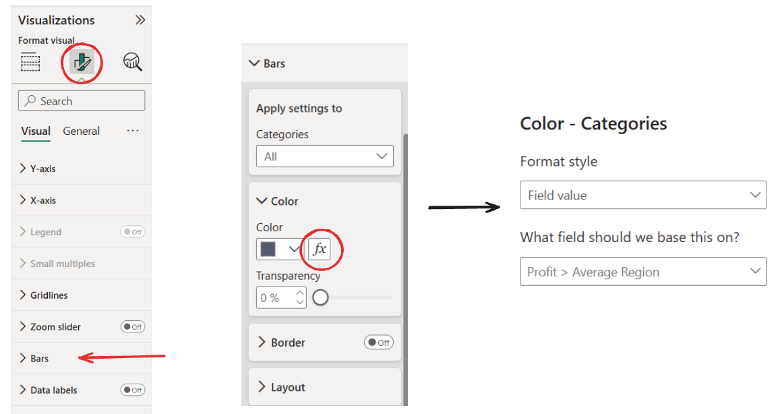
Task: Open the Analytics magnifier icon
Action: click(x=132, y=63)
